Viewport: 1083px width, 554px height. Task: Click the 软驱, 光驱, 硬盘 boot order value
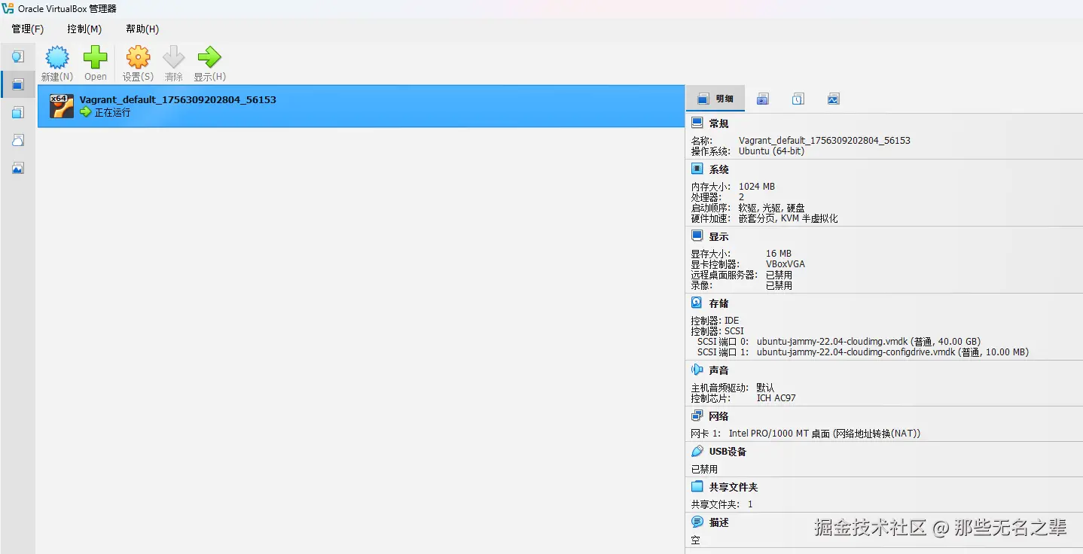[772, 208]
